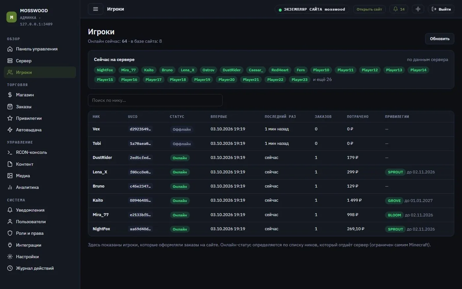Open Уведомления bell icon in sidebar

pyautogui.click(x=10, y=210)
